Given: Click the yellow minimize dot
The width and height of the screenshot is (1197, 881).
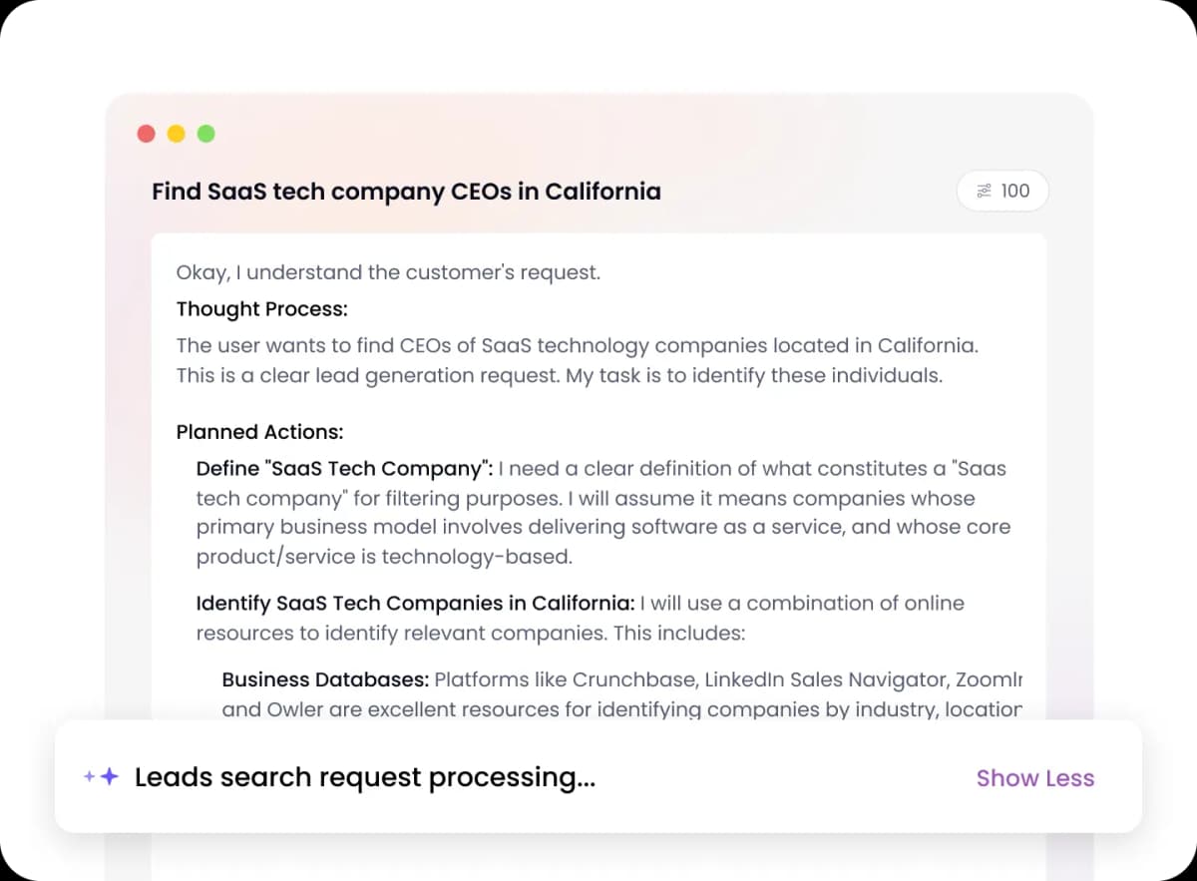Looking at the screenshot, I should coord(176,134).
